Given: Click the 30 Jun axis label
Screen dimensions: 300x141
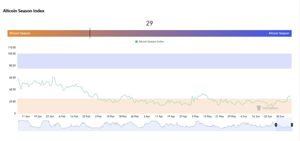Looking at the screenshot, I should pos(280,116).
